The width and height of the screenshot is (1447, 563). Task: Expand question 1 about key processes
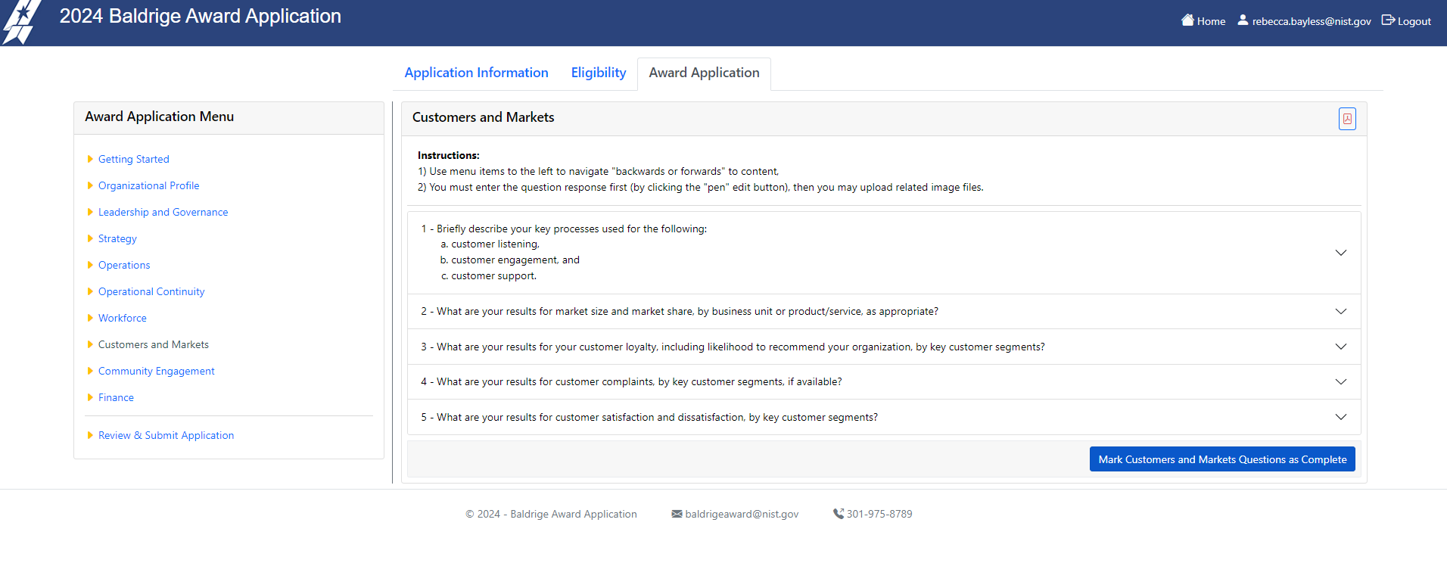pyautogui.click(x=1340, y=253)
